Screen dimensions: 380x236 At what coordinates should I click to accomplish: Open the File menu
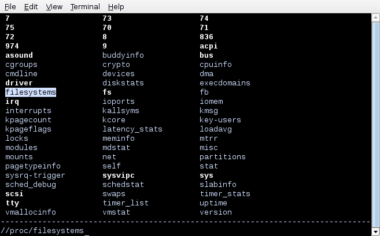(x=10, y=6)
